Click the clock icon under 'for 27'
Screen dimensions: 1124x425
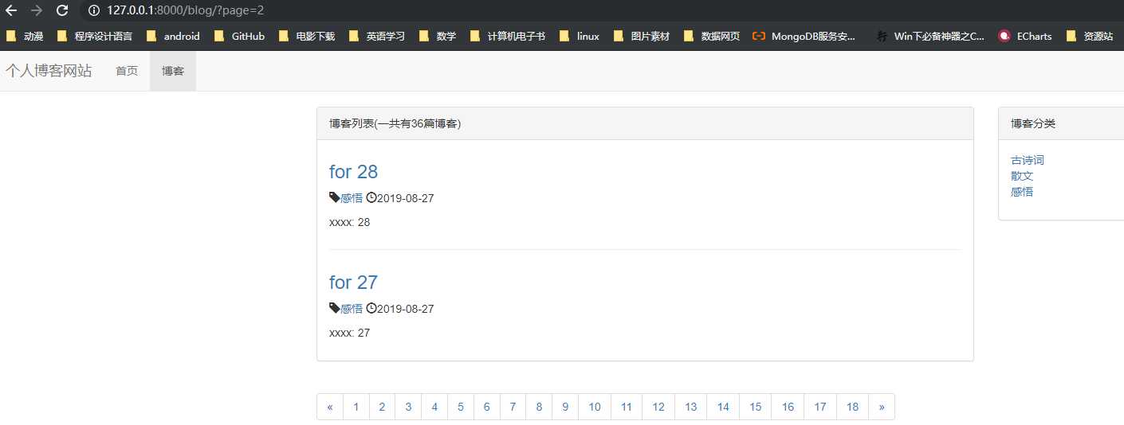pos(371,308)
